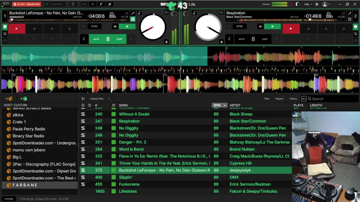Image resolution: width=360 pixels, height=202 pixels.
Task: Toggle Deck 2 AUTO 8 LOOP button
Action: point(253,39)
